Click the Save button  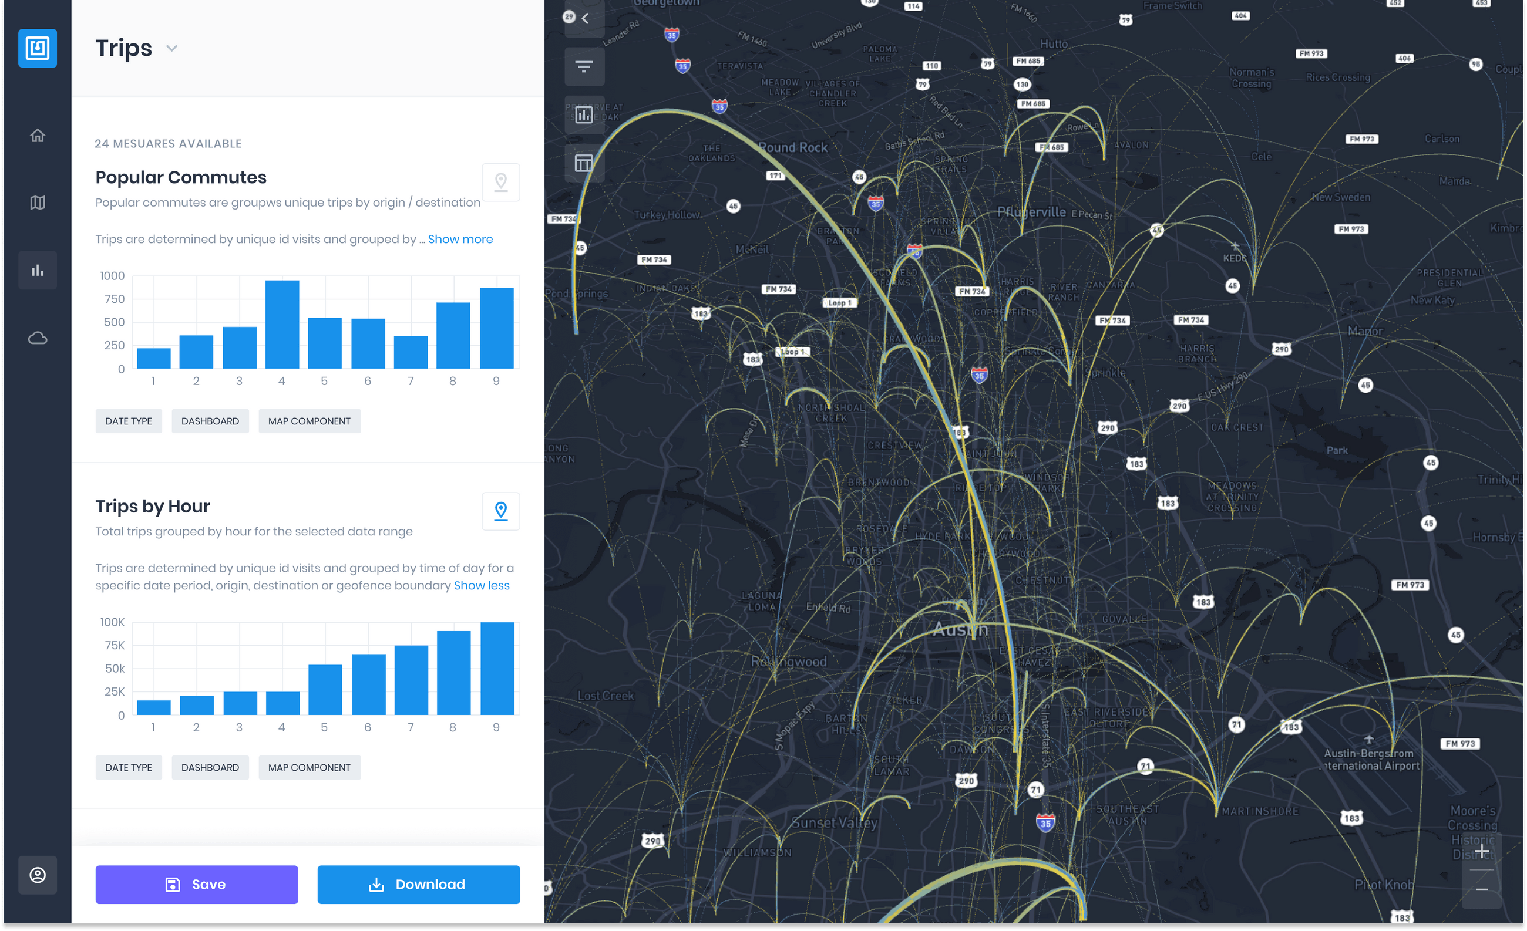point(196,884)
